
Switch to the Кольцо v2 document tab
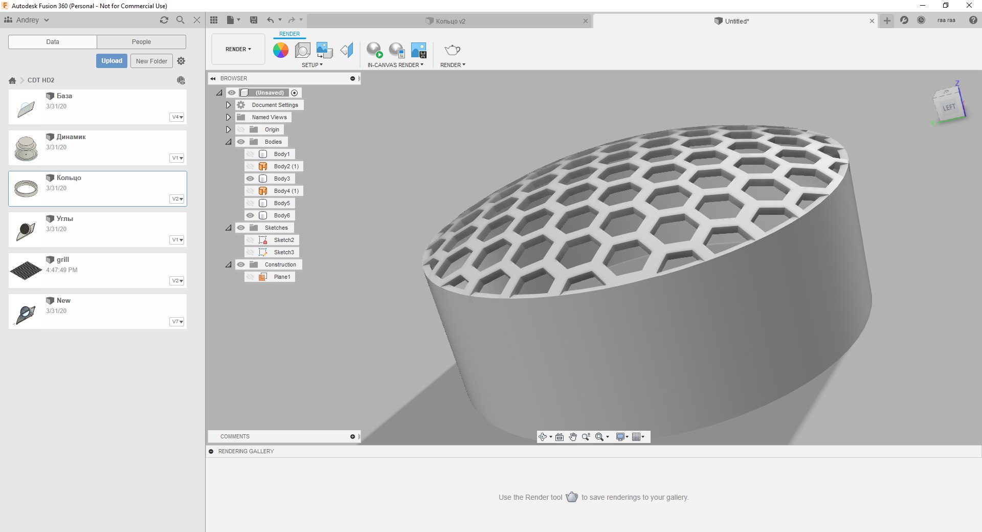coord(450,21)
